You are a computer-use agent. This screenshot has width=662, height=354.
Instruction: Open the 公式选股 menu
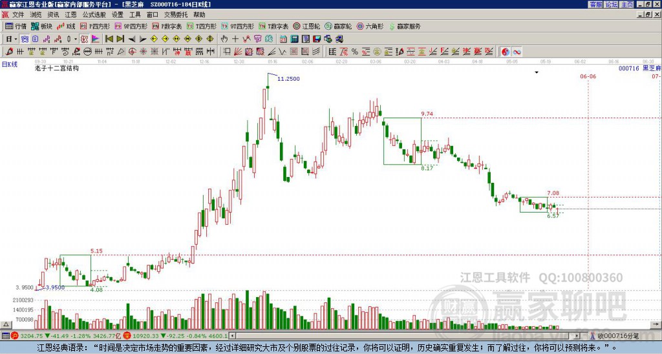(x=94, y=15)
